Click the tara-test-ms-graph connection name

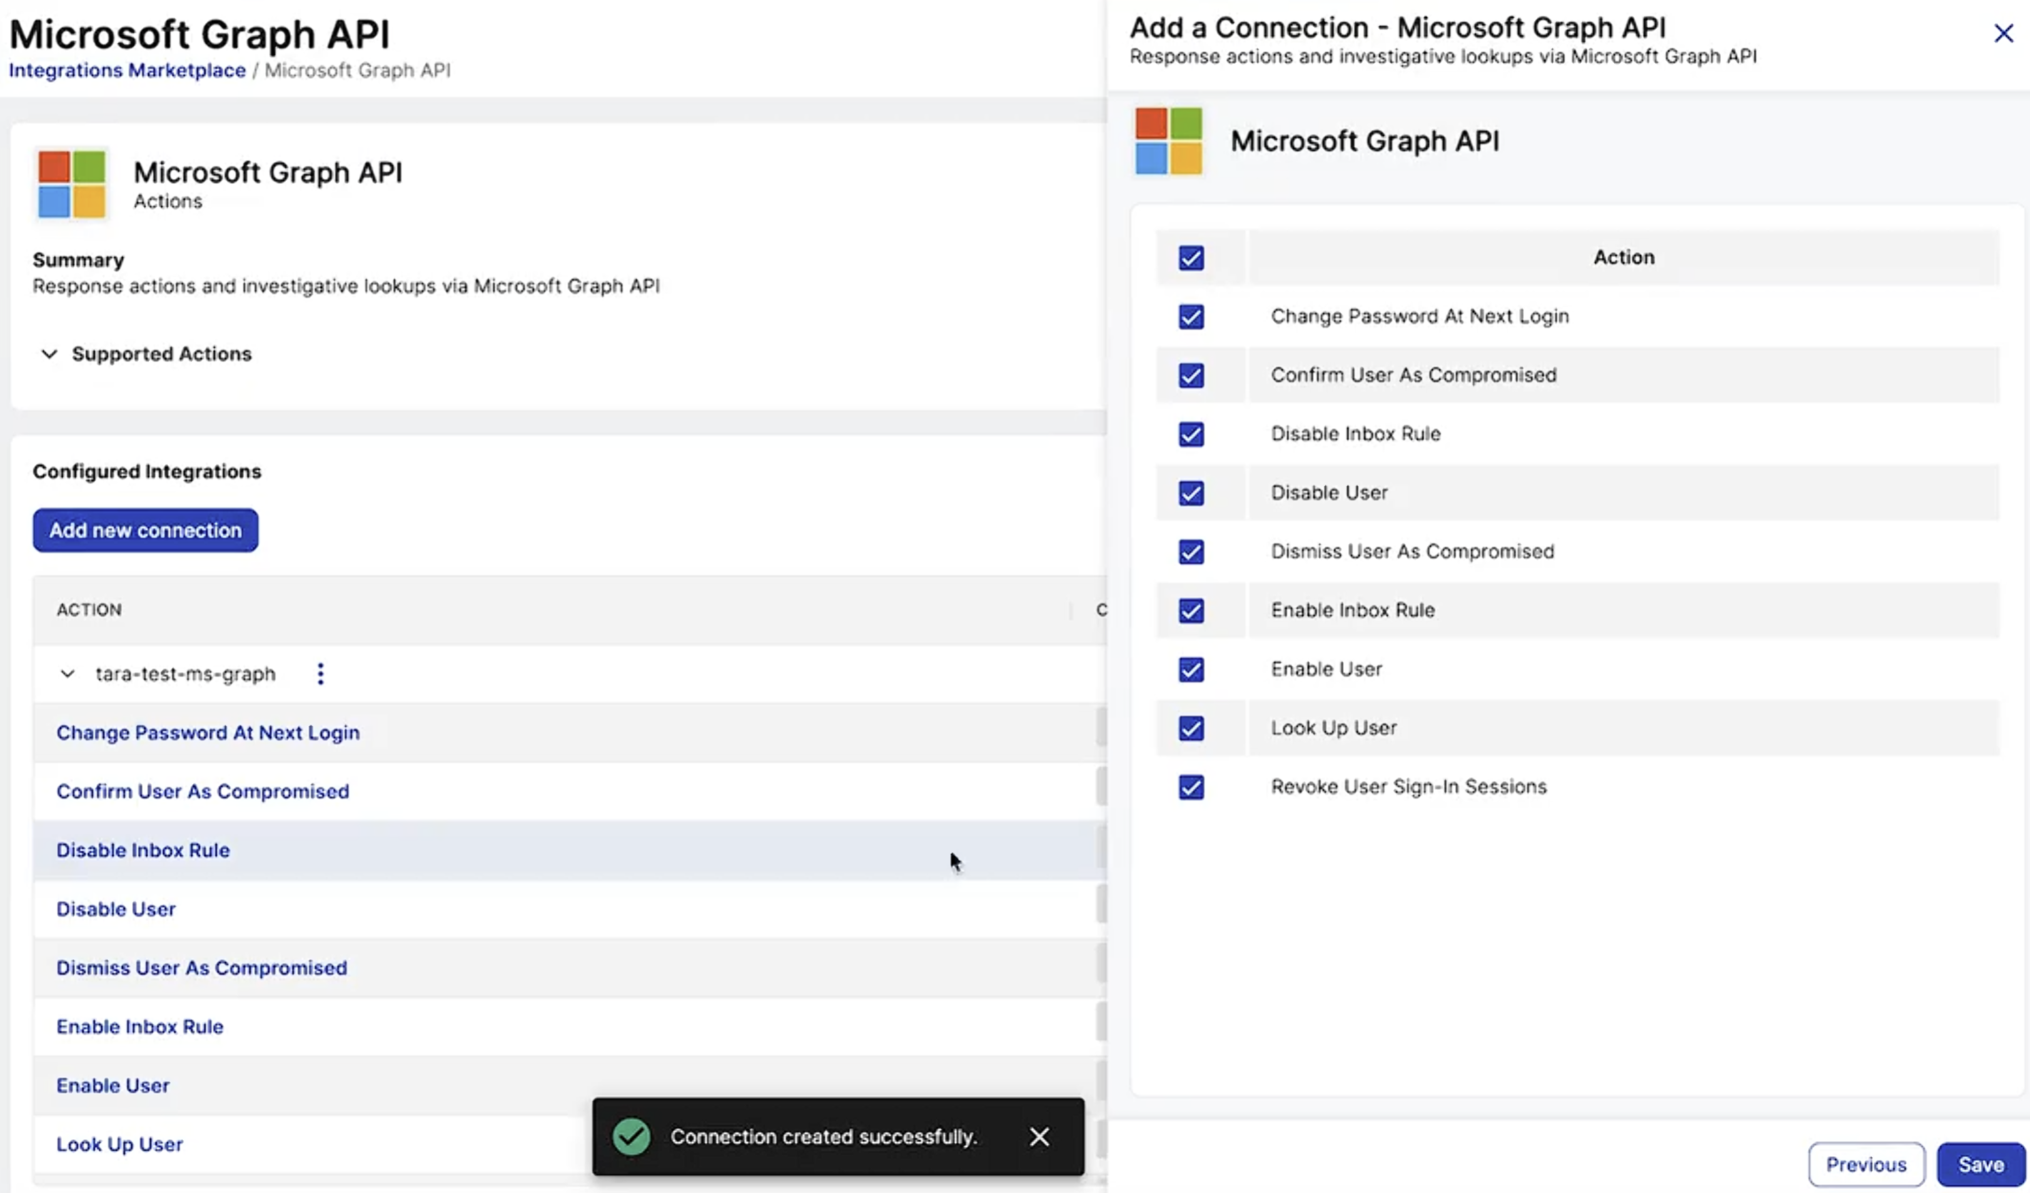pos(185,674)
